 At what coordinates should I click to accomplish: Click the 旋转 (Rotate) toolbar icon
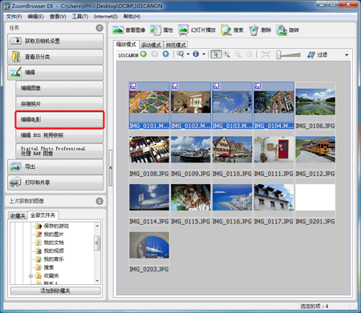tap(281, 30)
